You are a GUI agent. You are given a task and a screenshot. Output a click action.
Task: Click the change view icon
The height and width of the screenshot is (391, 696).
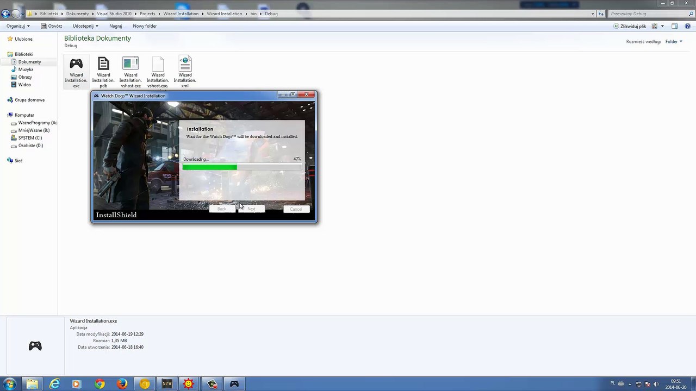[655, 26]
